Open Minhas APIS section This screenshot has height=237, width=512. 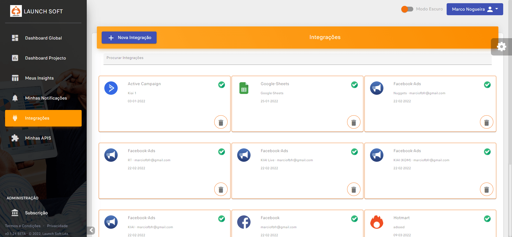[43, 138]
